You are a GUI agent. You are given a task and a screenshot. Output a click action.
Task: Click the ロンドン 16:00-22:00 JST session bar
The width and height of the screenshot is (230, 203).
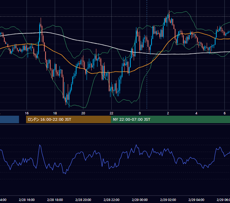click(x=68, y=119)
